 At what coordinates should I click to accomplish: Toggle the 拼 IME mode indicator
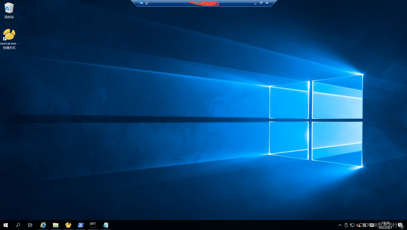point(372,225)
